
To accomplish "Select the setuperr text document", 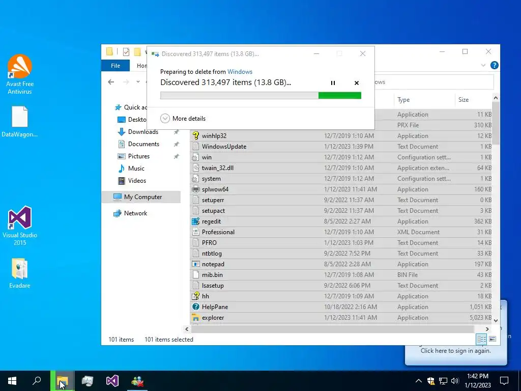I will (213, 200).
